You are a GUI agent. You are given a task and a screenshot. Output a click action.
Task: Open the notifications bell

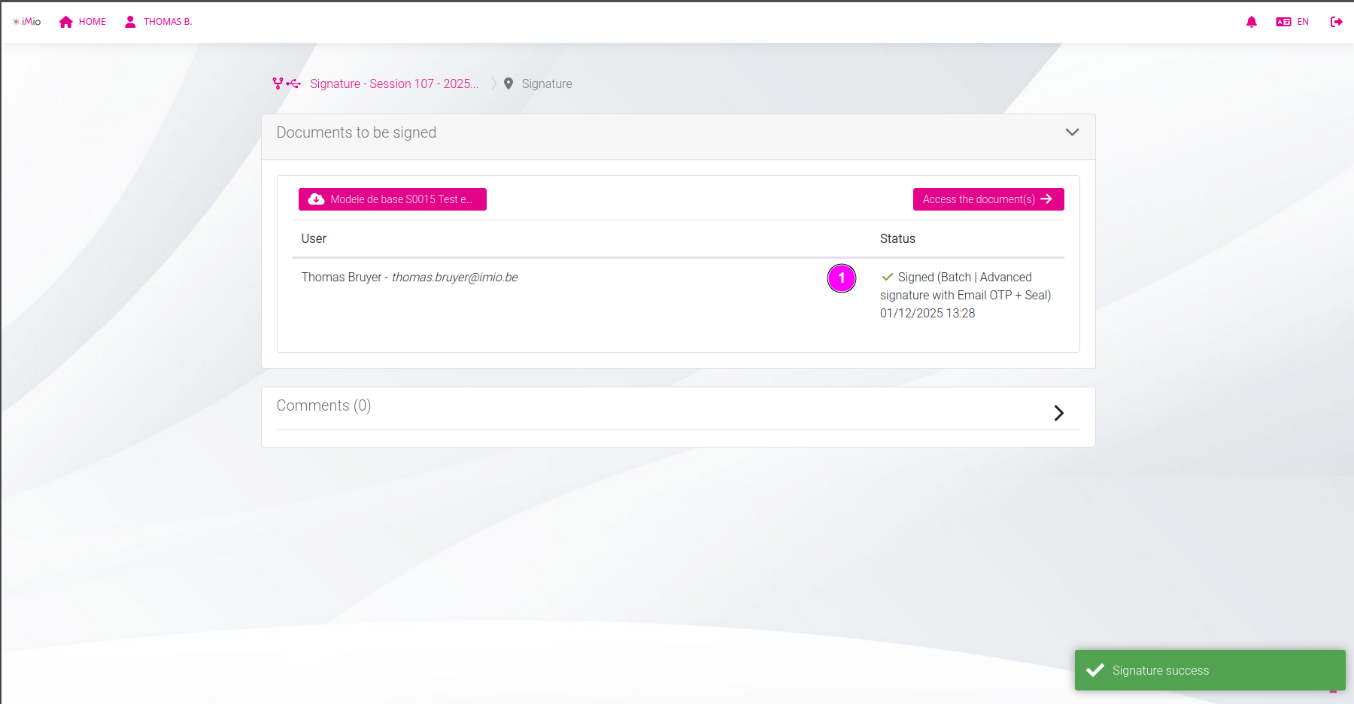click(1251, 22)
